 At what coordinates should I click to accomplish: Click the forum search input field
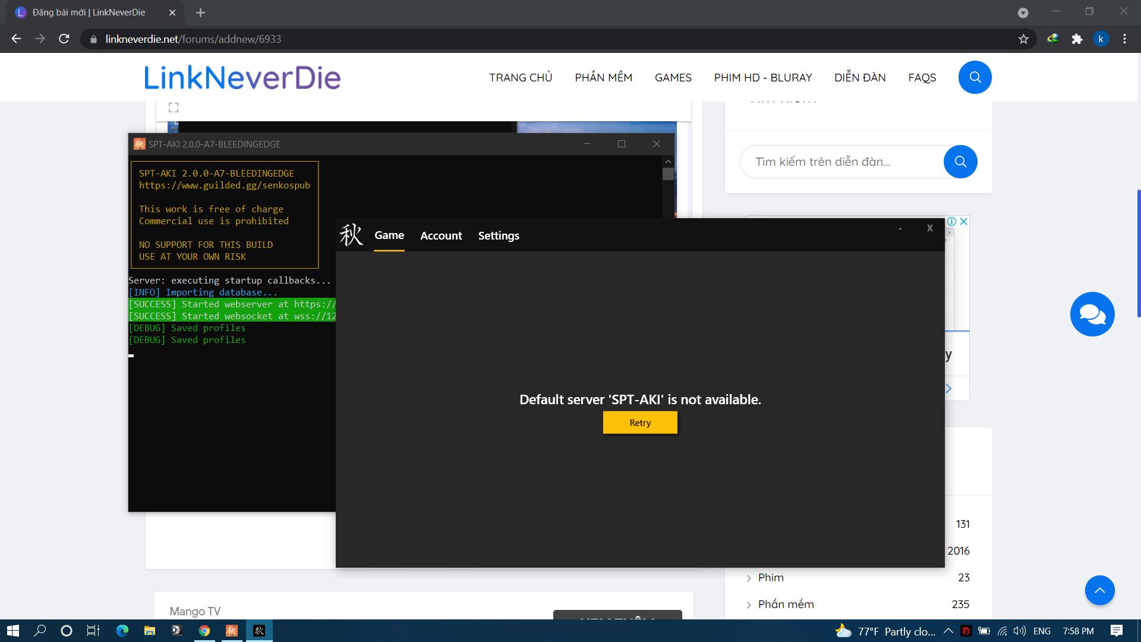(843, 162)
